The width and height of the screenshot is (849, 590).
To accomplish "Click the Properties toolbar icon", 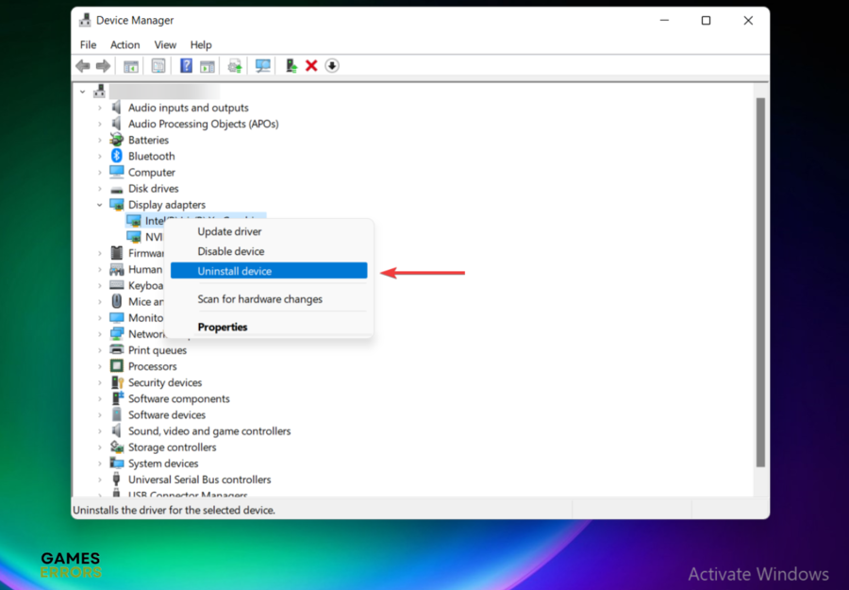I will pos(158,66).
